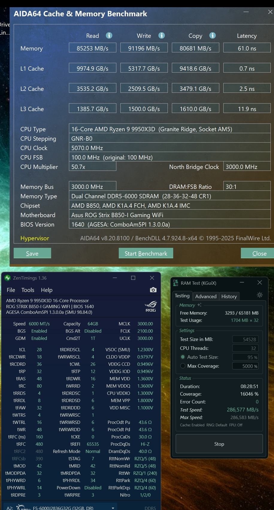This screenshot has width=274, height=510.
Task: Click the info icon next to Write
Action: tap(162, 36)
